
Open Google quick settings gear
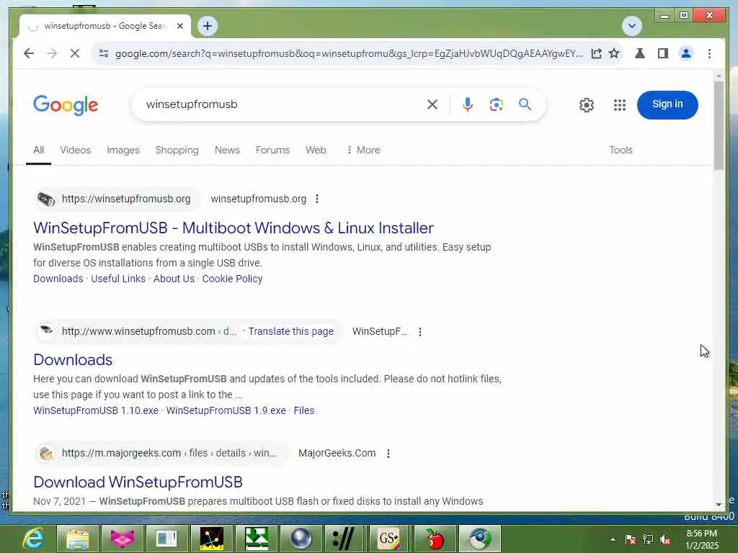tap(587, 105)
